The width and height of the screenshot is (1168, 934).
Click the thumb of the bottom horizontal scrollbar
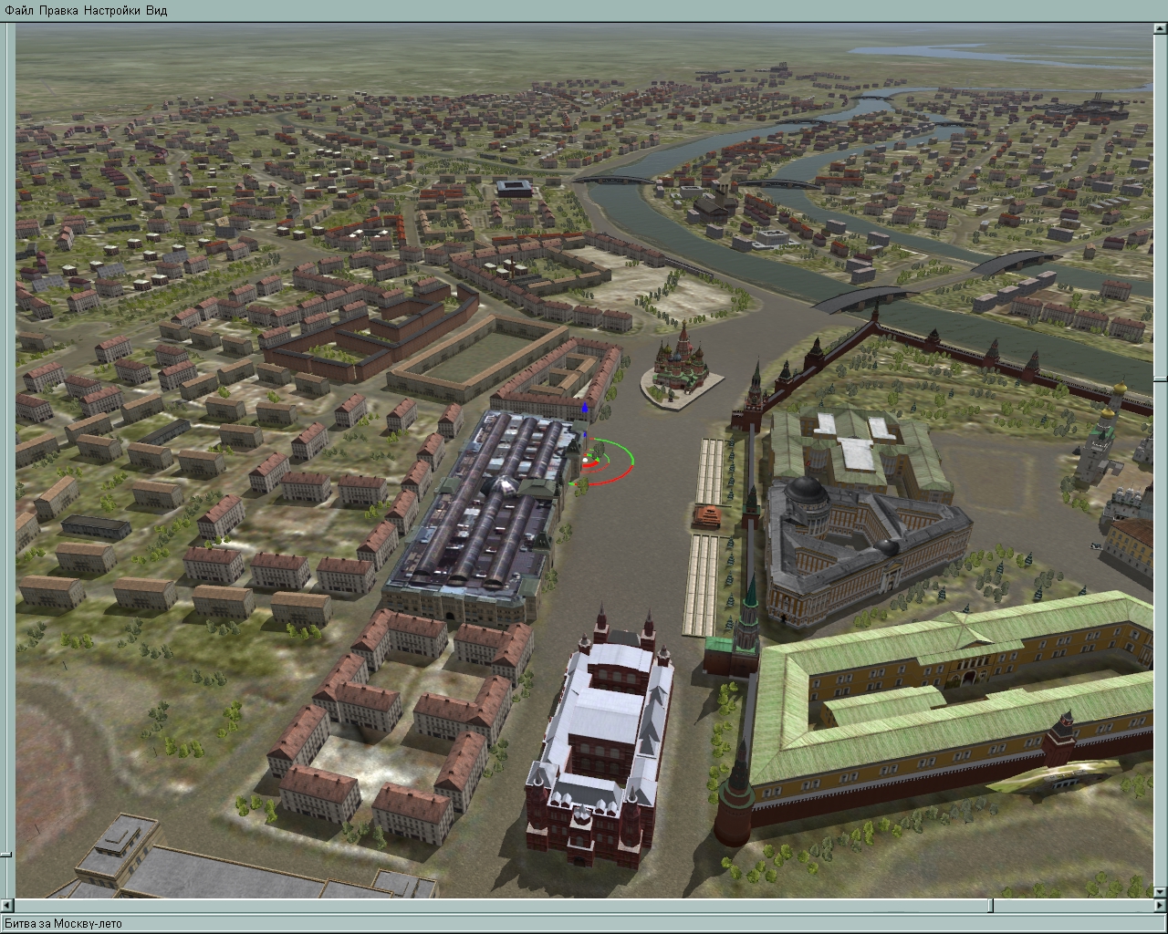[991, 906]
